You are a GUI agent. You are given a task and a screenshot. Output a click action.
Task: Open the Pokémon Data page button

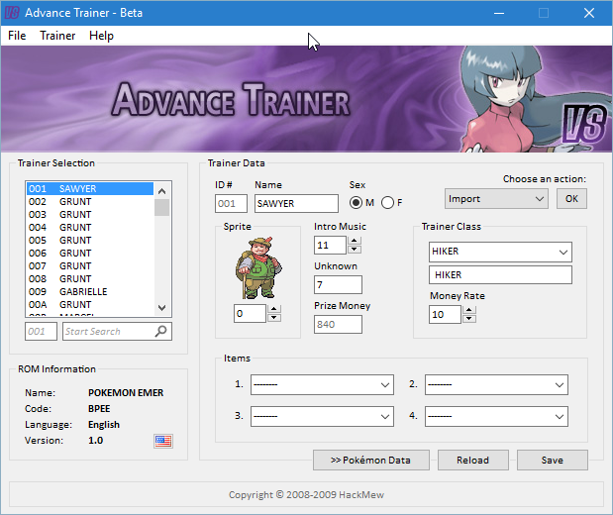point(371,460)
